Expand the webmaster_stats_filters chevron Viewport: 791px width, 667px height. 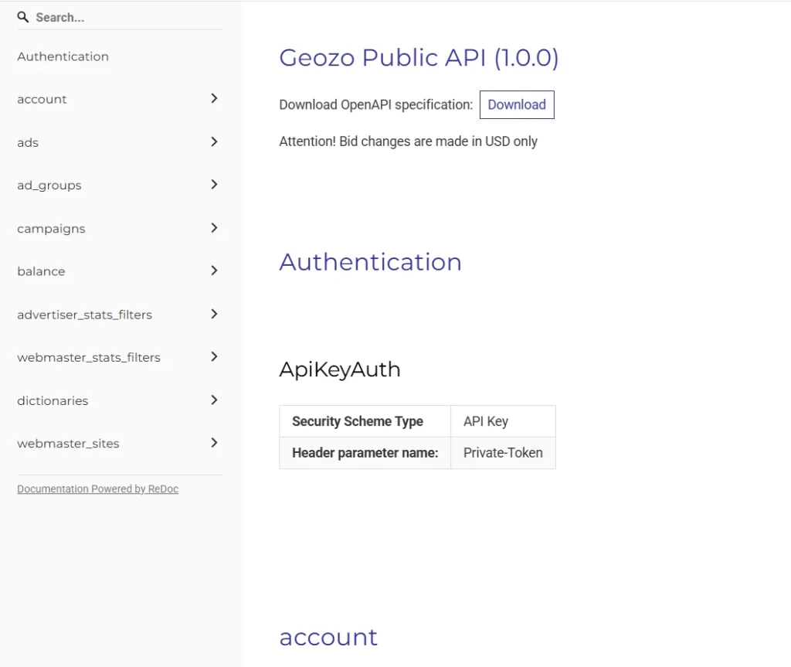pyautogui.click(x=215, y=356)
